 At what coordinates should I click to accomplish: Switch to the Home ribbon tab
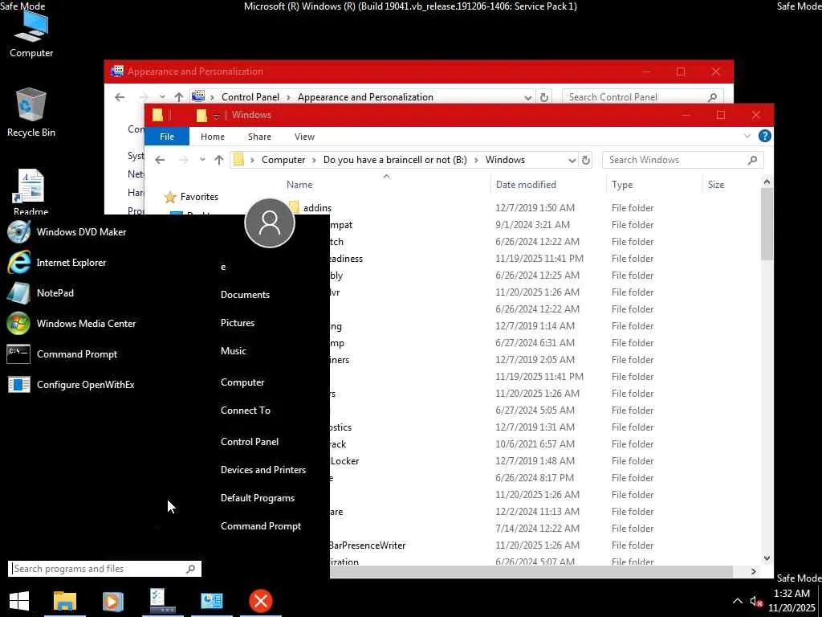[x=212, y=137]
